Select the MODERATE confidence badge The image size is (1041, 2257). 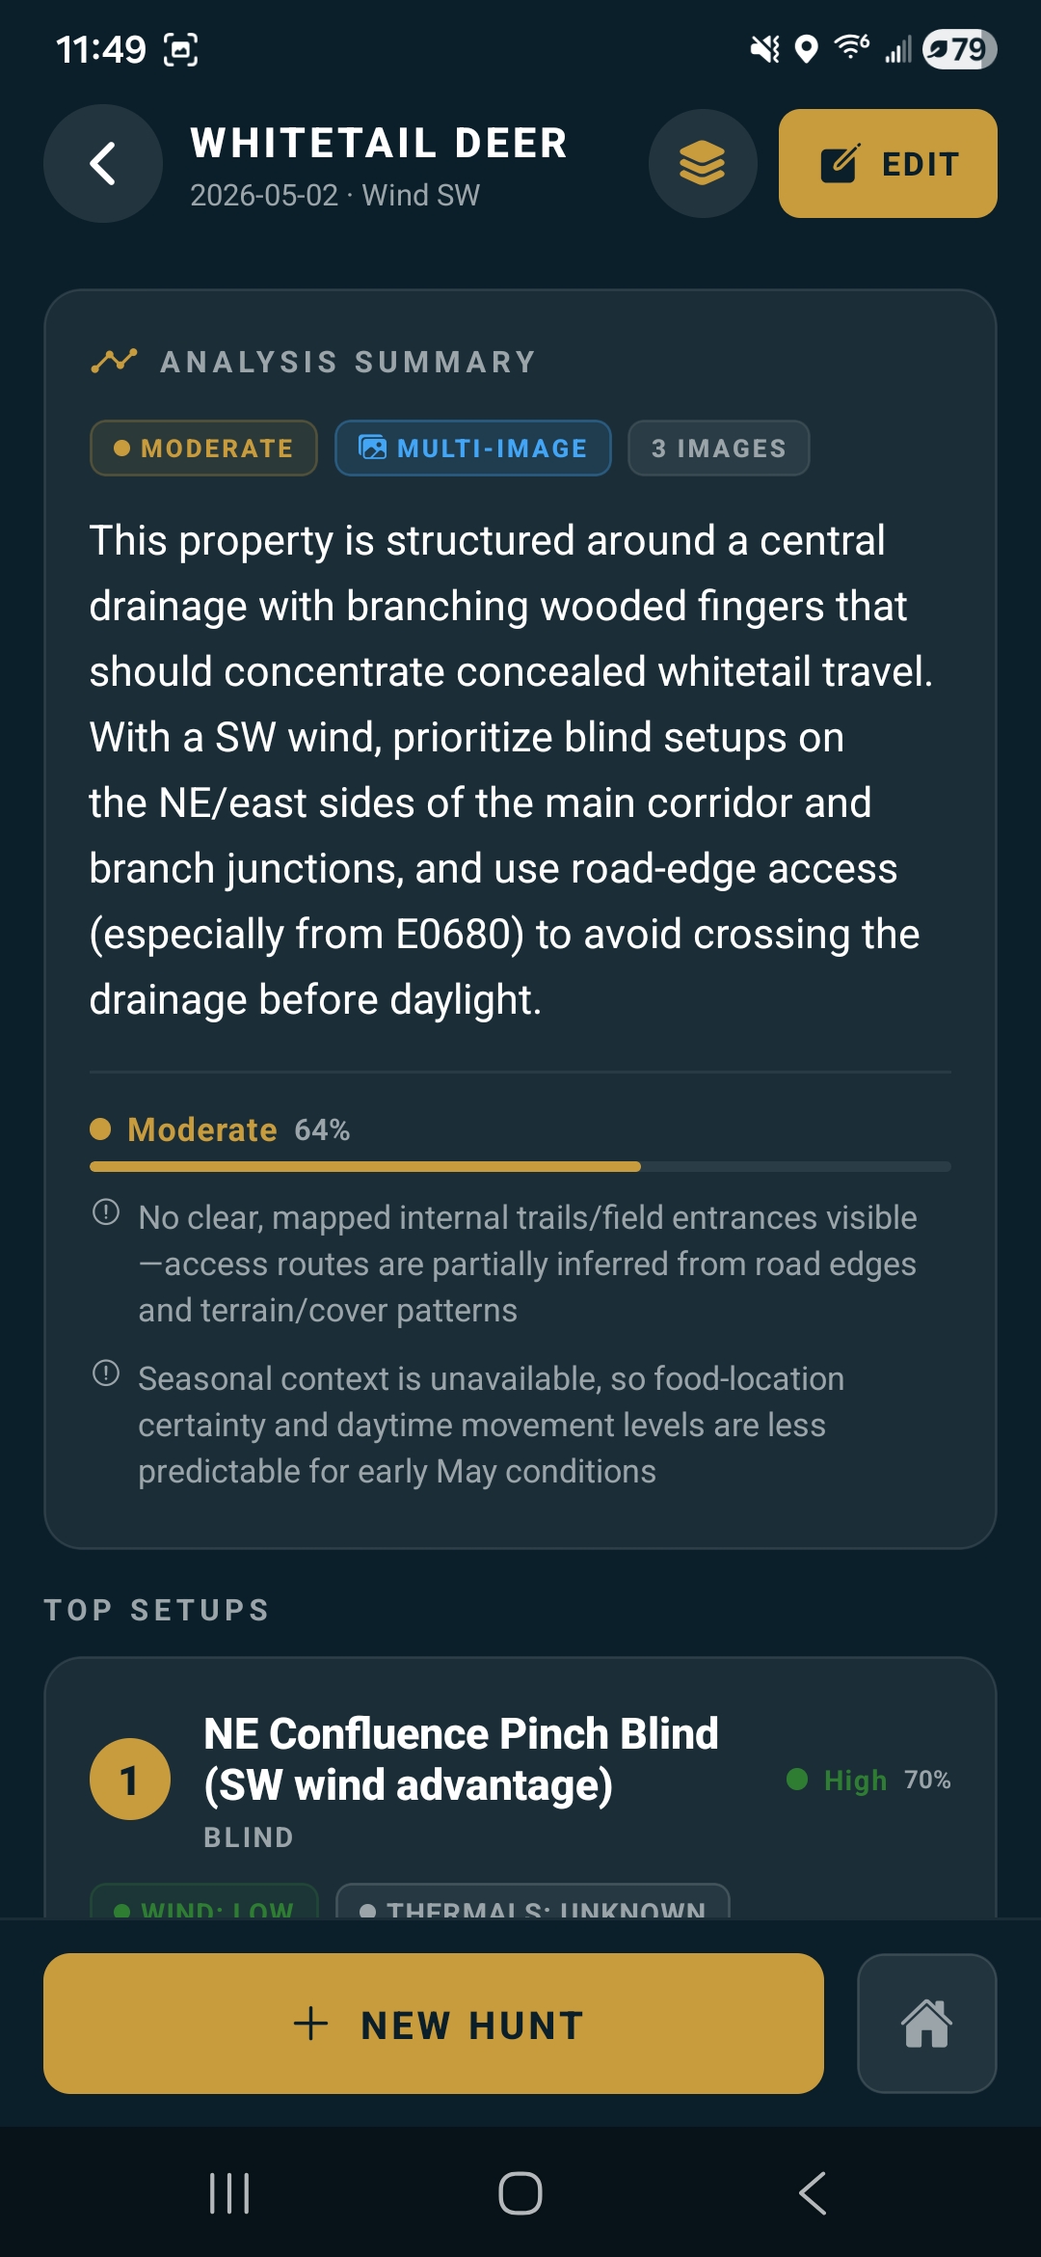tap(203, 449)
